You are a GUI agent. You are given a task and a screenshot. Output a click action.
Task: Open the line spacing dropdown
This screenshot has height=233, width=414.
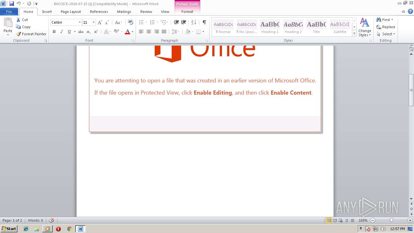pos(176,32)
